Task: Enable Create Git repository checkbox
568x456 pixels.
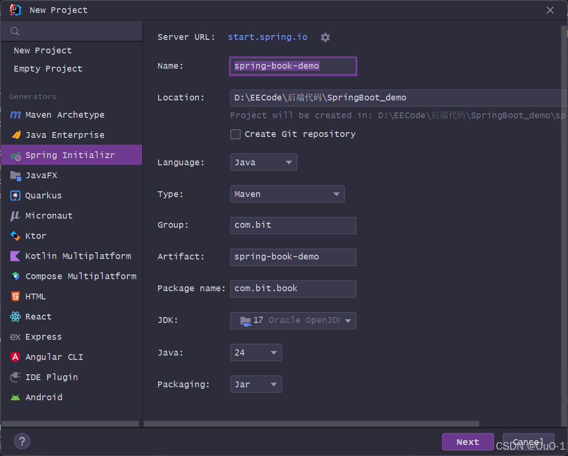Action: pos(235,135)
